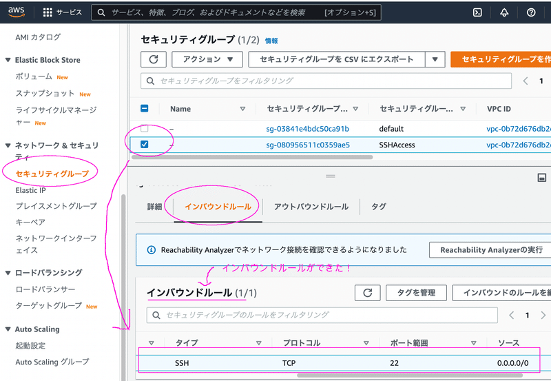Open ロードバランサー in the sidebar
This screenshot has width=551, height=381.
point(45,289)
